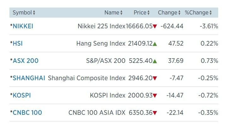Sort by %Change column arrows

pyautogui.click(x=211, y=13)
